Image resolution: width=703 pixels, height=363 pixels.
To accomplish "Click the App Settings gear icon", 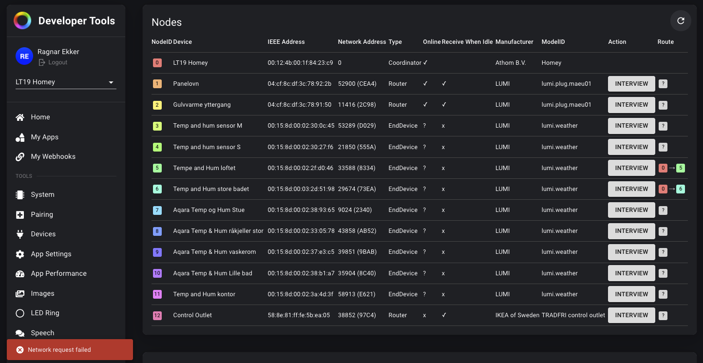I will tap(20, 254).
